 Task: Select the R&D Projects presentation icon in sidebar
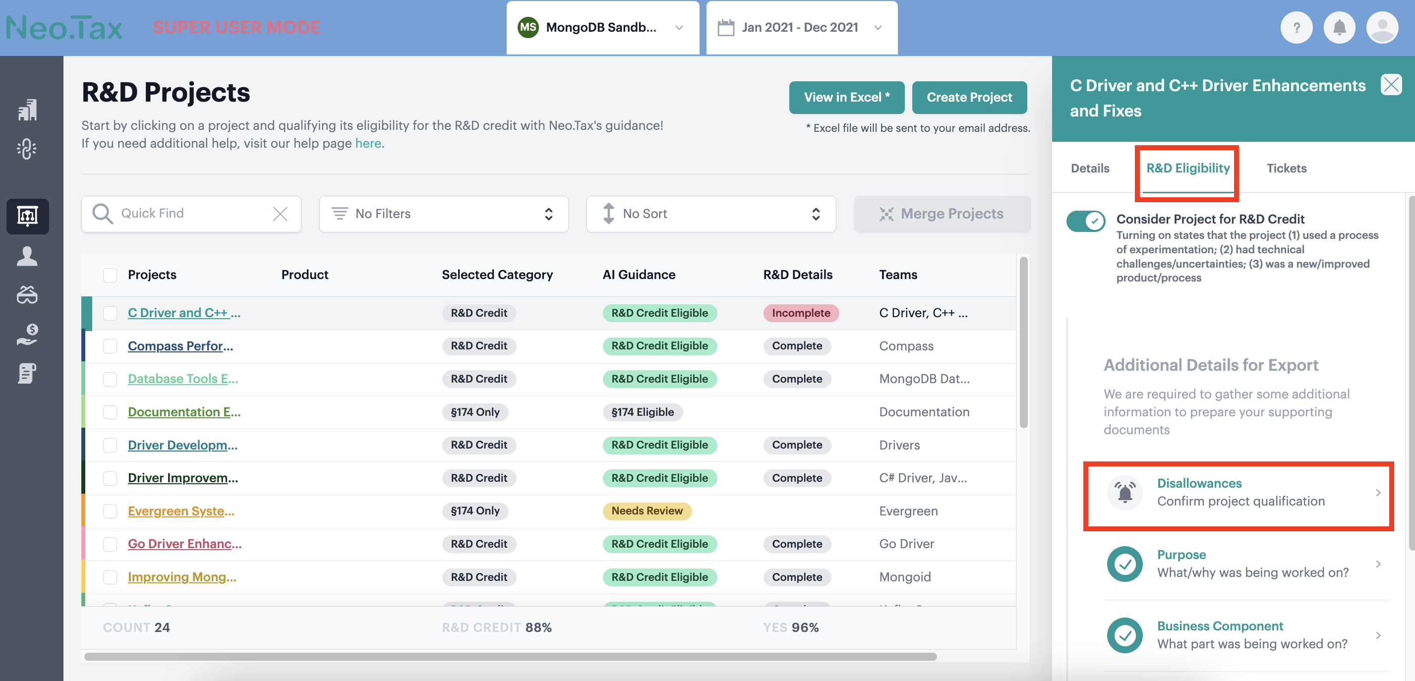click(x=27, y=217)
